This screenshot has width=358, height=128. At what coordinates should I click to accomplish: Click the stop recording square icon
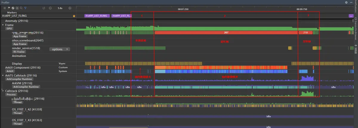pyautogui.click(x=4, y=8)
